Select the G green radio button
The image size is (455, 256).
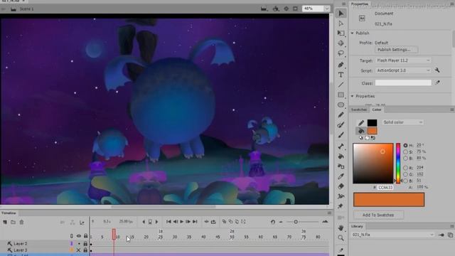405,174
